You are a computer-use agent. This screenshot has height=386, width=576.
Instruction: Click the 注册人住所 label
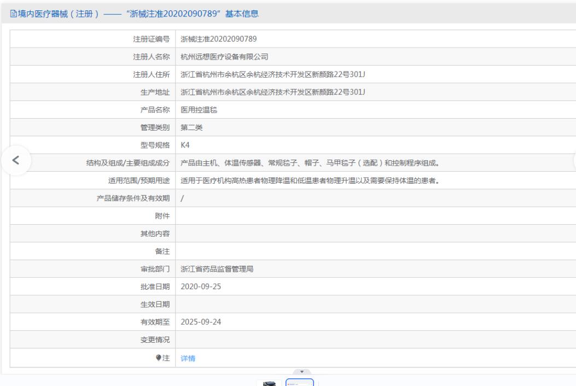[152, 74]
